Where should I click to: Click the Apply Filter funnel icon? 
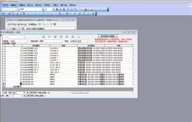click(63, 13)
